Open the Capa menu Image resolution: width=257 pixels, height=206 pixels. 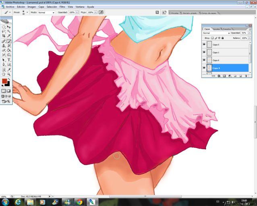click(x=41, y=7)
